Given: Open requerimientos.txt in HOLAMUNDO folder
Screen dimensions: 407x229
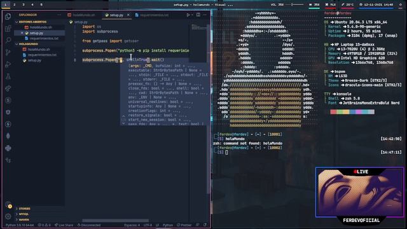Looking at the screenshot, I should [x=39, y=55].
